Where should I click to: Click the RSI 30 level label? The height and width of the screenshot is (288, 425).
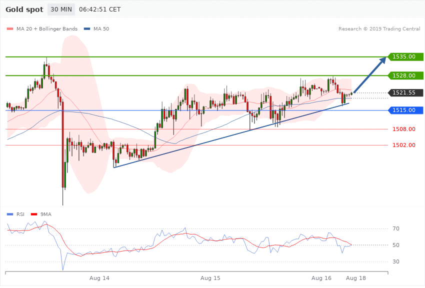click(396, 261)
